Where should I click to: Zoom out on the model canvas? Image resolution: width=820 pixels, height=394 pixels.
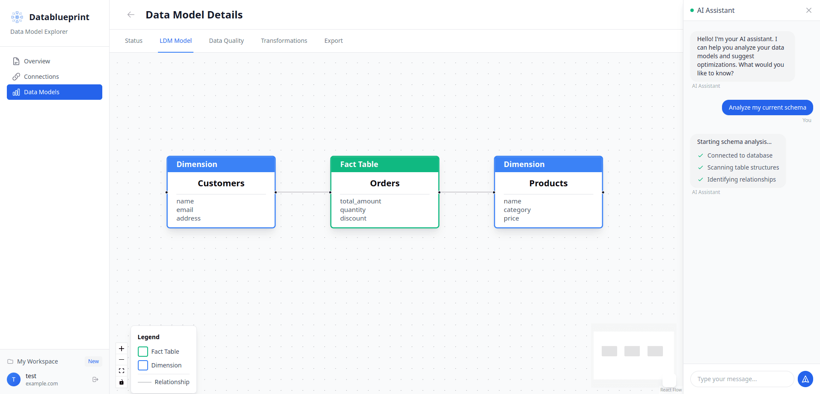(x=121, y=360)
